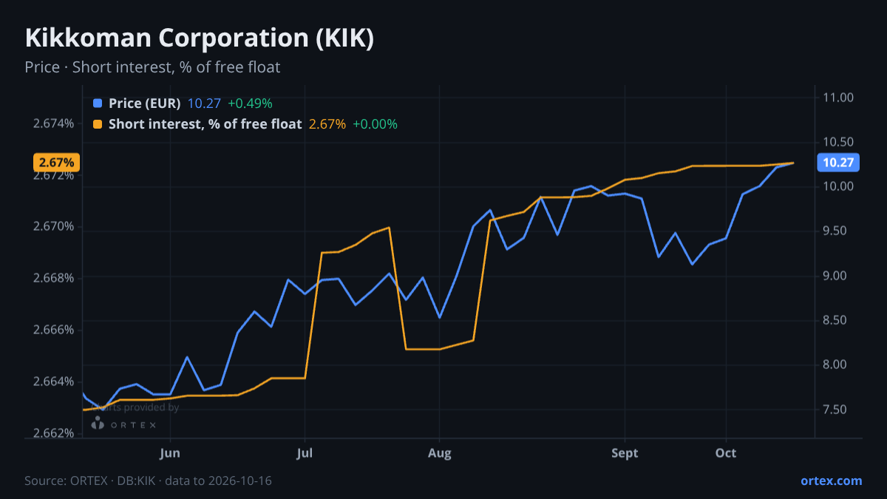Click the +0.49% price change value
Viewport: 887px width, 499px height.
point(250,103)
